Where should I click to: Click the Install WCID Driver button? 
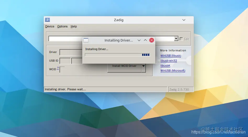pyautogui.click(x=124, y=68)
